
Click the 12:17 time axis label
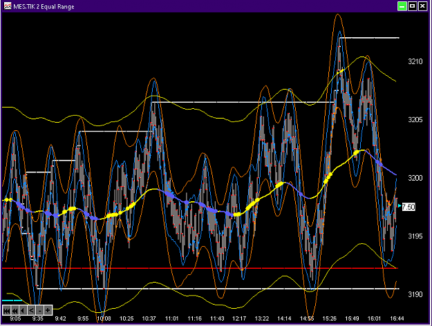239,318
